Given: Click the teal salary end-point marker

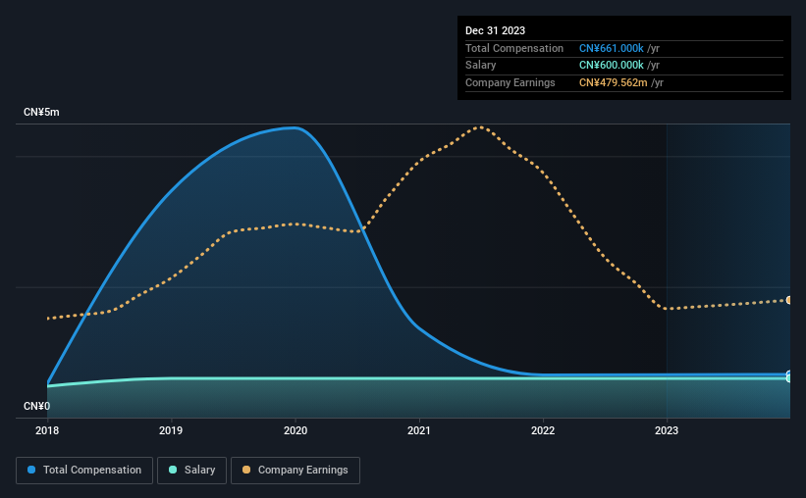Looking at the screenshot, I should point(789,378).
